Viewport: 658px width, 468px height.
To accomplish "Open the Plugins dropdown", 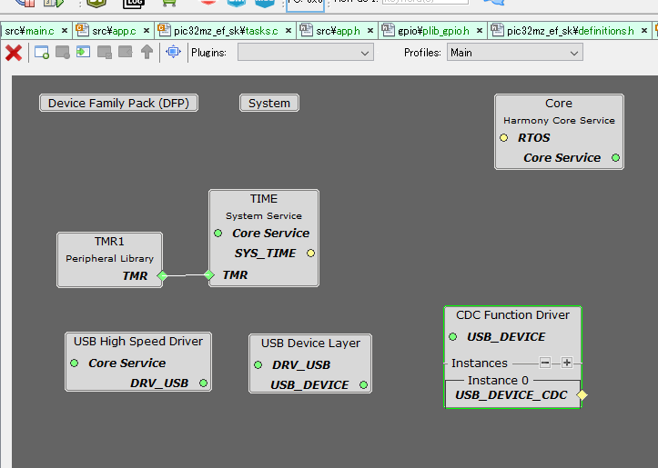I will tap(305, 53).
